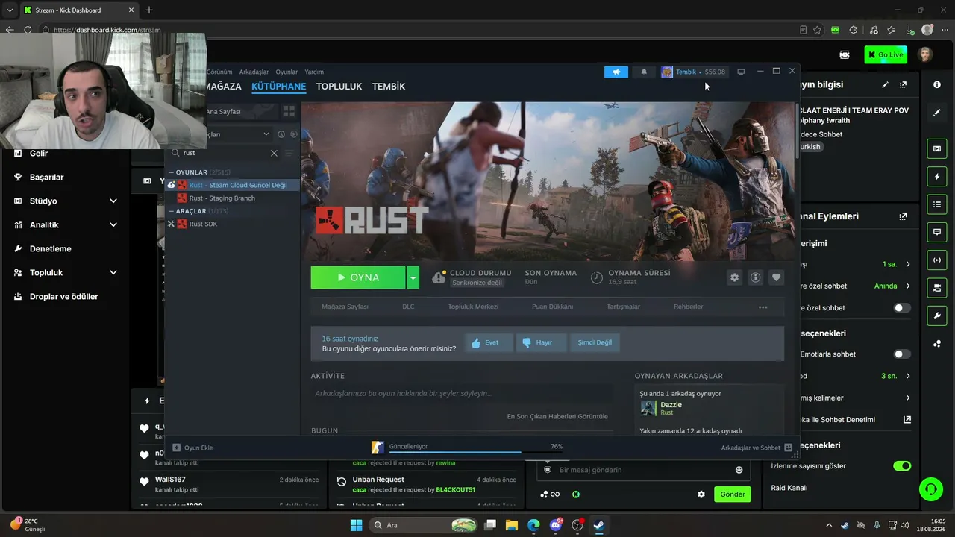
Task: Open follower-only chat duration Anında setting
Action: point(892,286)
